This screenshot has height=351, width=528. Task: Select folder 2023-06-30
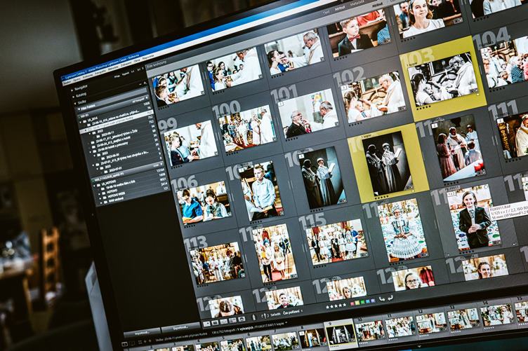(112, 156)
